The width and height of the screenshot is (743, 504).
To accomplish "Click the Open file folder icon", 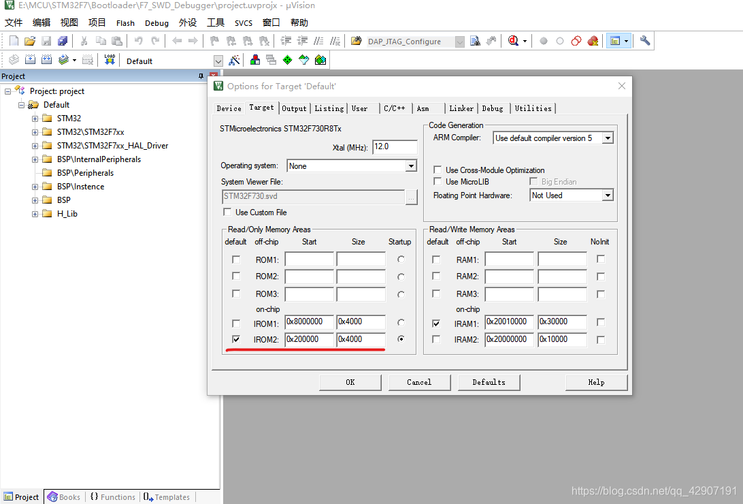I will coord(30,42).
